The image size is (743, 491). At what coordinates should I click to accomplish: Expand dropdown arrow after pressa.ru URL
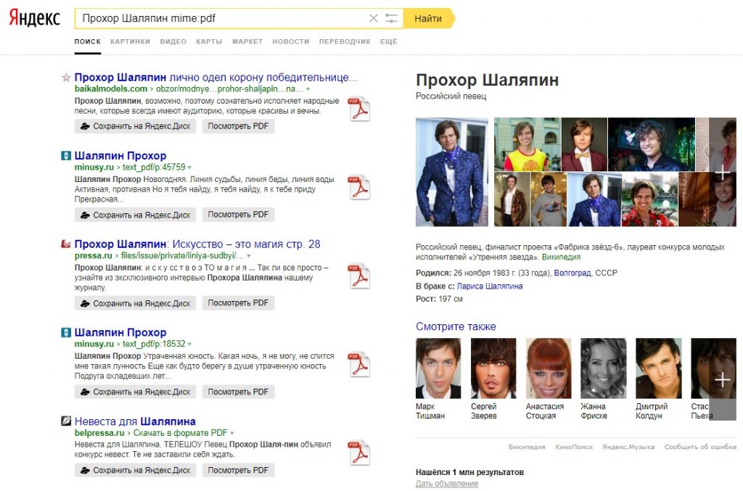[249, 256]
